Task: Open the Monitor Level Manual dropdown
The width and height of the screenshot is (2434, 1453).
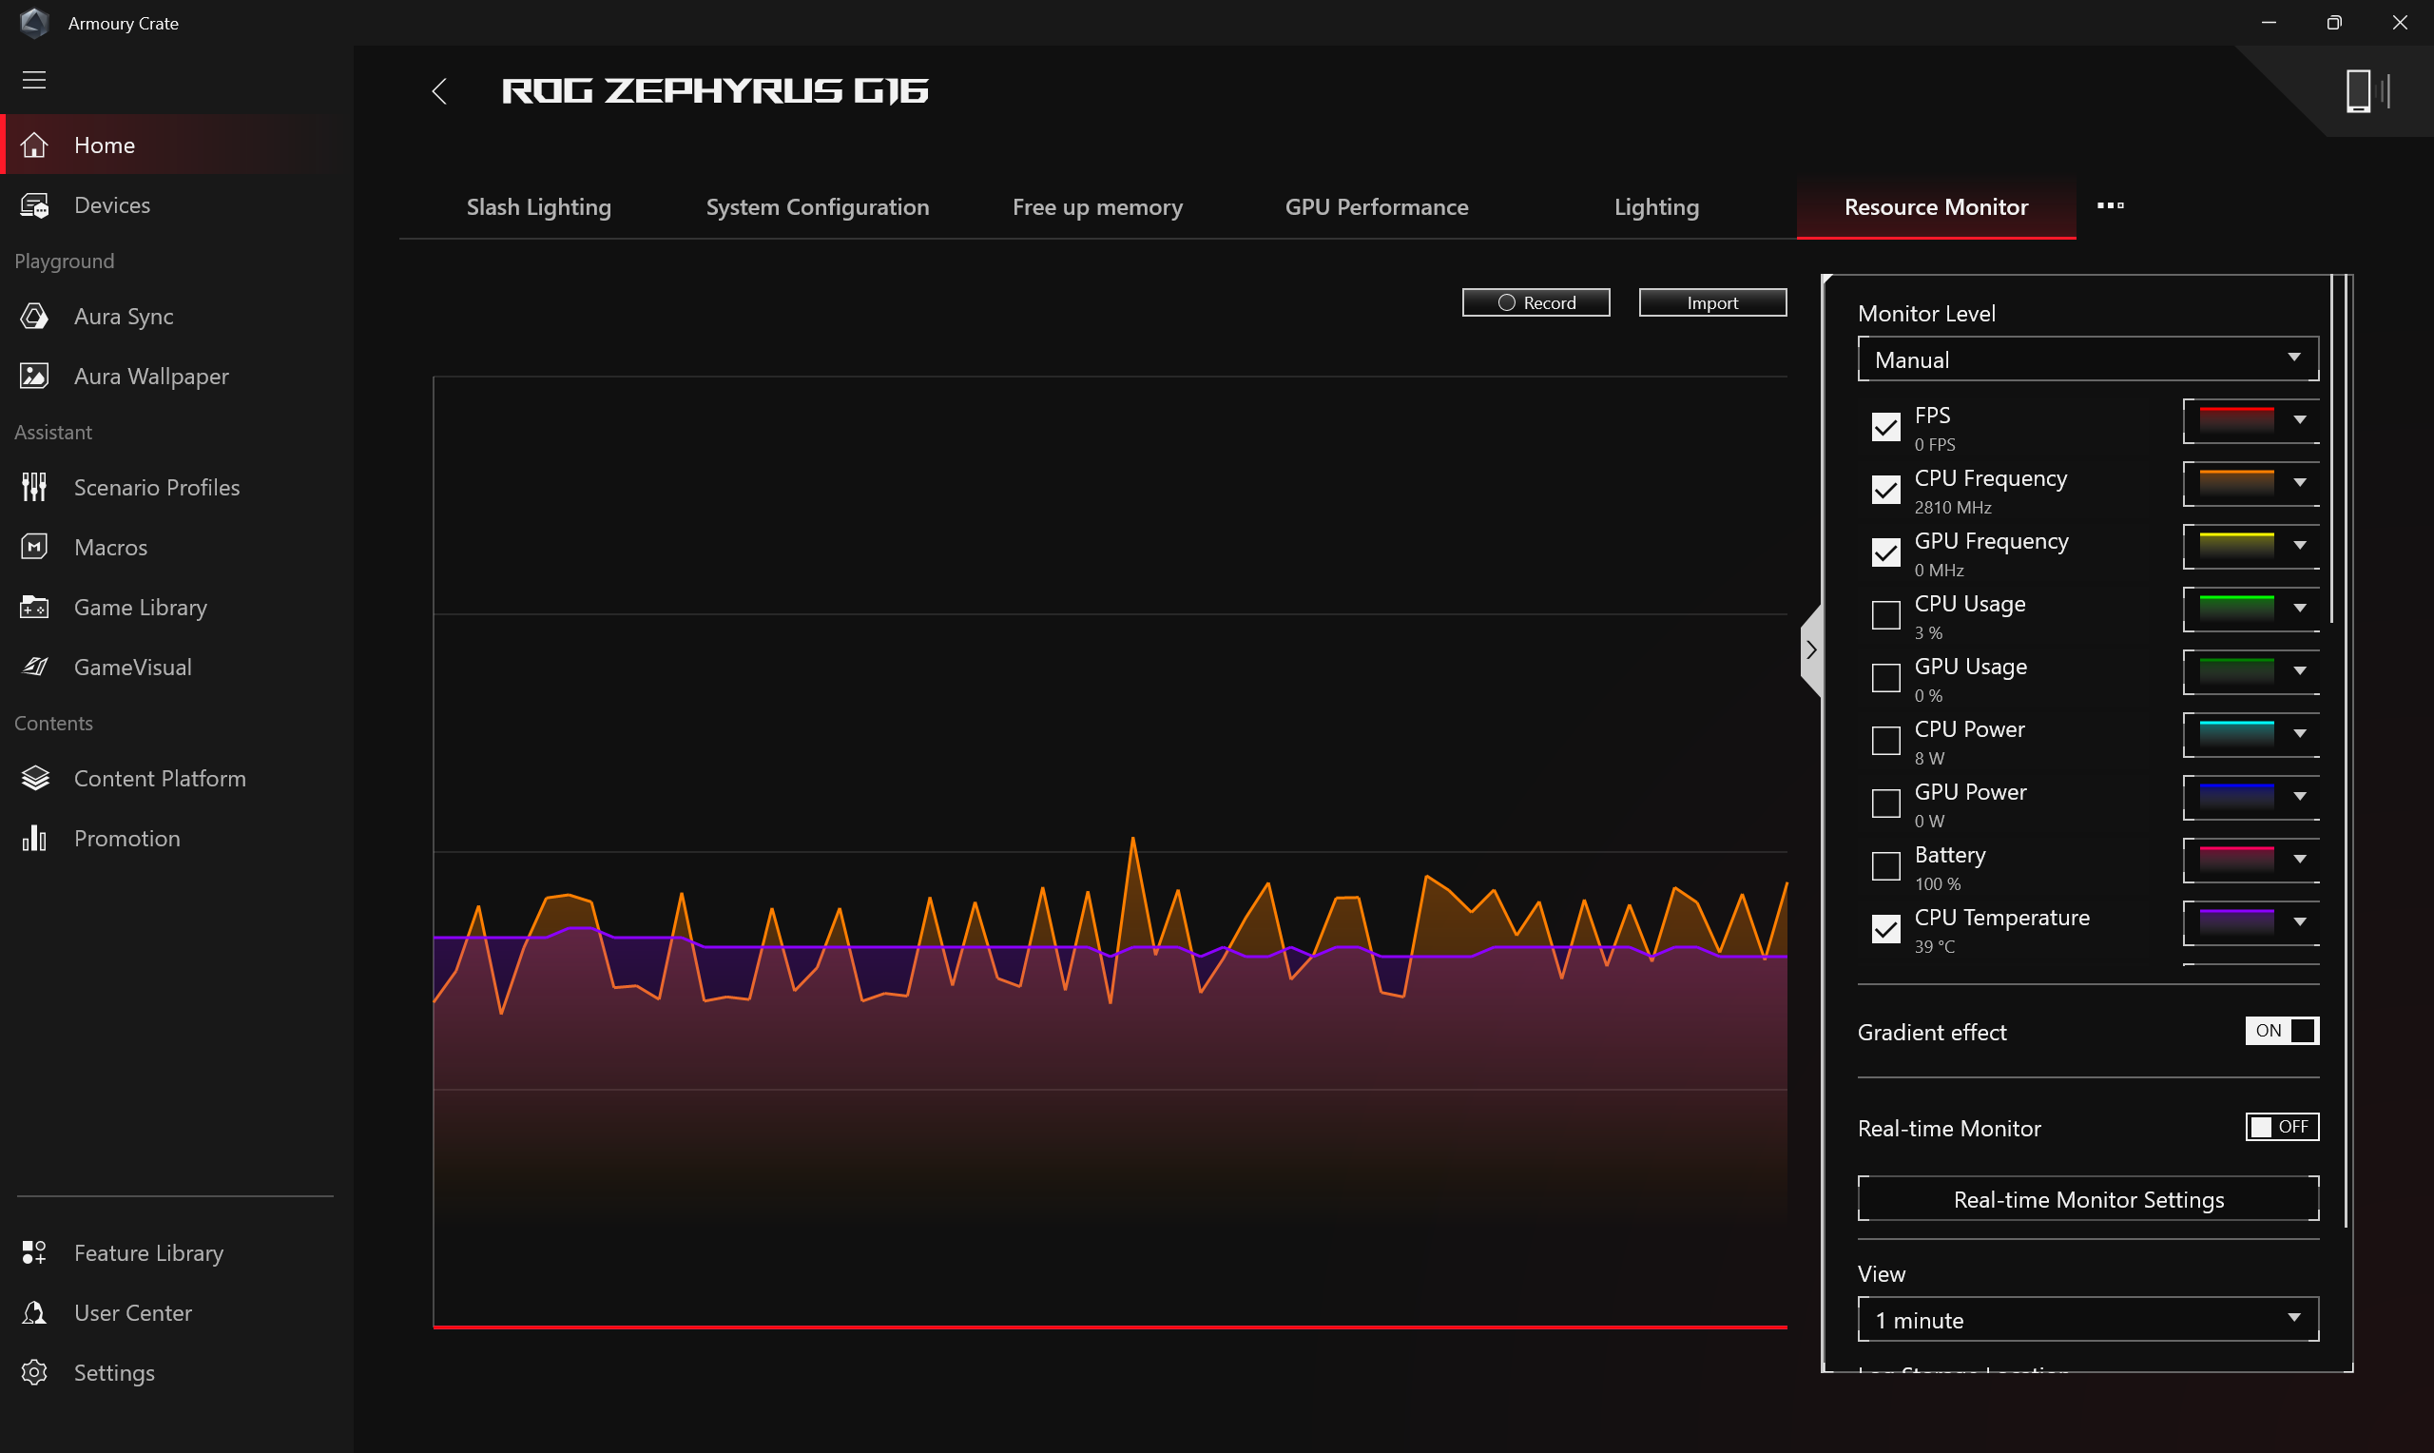Action: coord(2088,359)
